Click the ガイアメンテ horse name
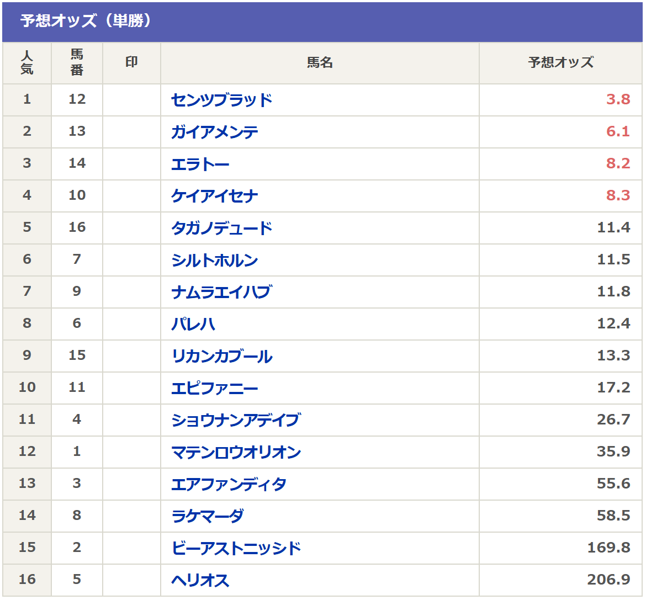The height and width of the screenshot is (600, 646). (x=214, y=132)
